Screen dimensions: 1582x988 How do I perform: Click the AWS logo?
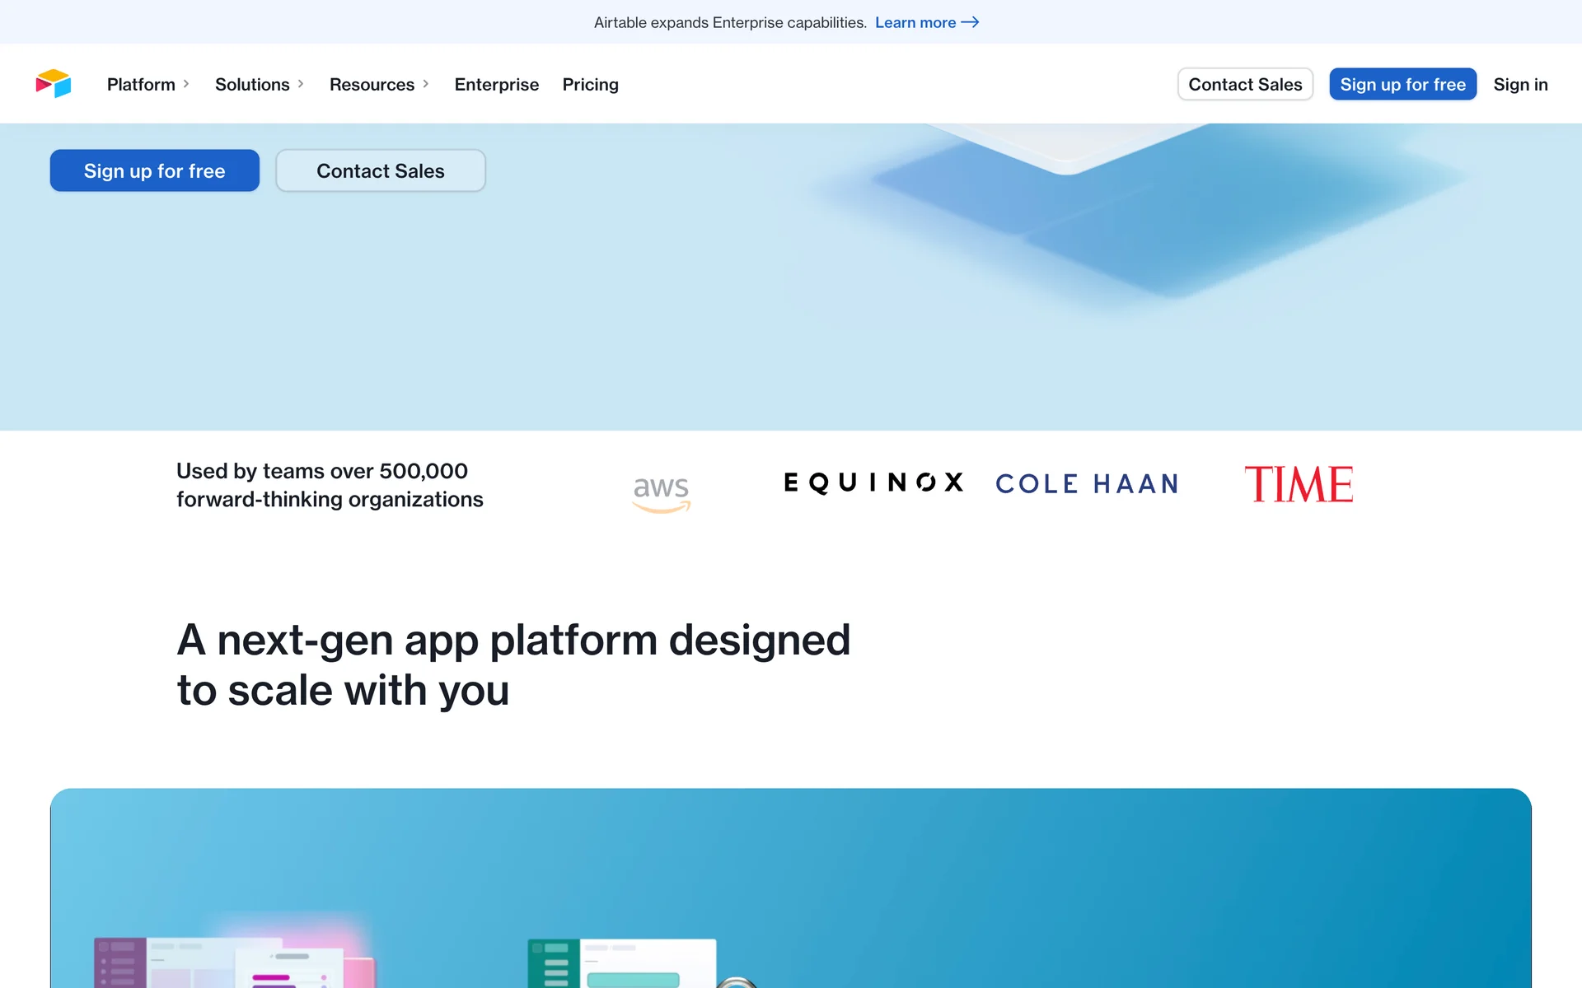click(661, 493)
